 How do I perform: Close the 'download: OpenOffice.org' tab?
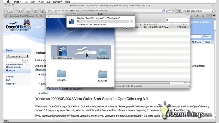41,16
